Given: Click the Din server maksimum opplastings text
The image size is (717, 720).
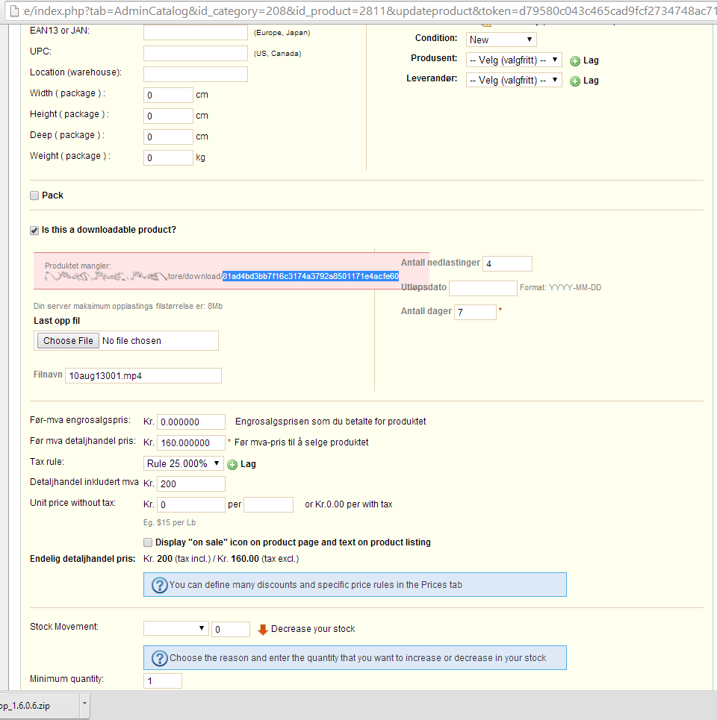Looking at the screenshot, I should coord(128,306).
